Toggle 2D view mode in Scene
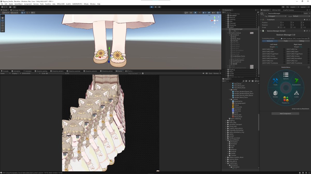This screenshot has height=174, width=311. [191, 12]
